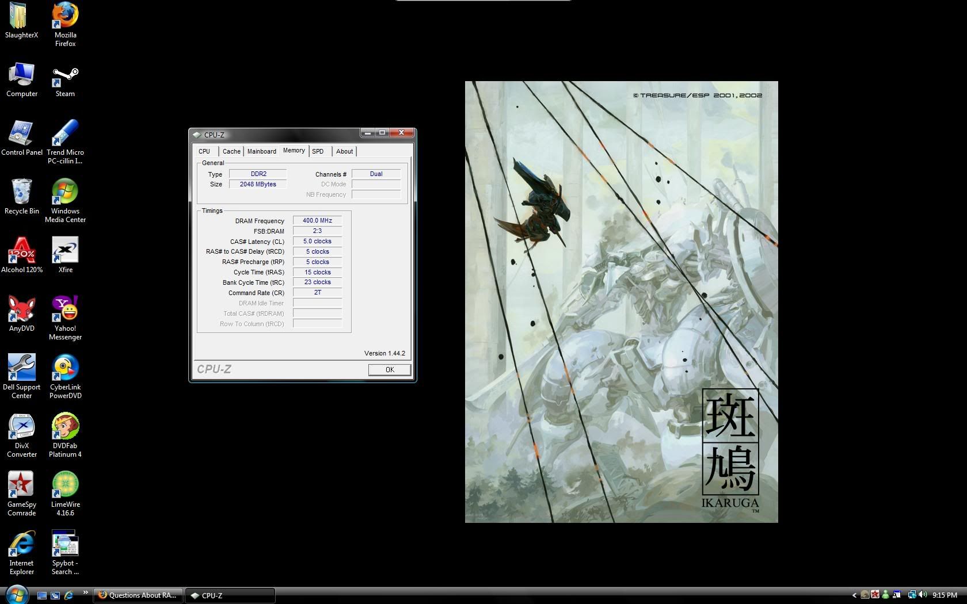Click CPU-Z window title bar icon
Image resolution: width=967 pixels, height=604 pixels.
(x=197, y=135)
